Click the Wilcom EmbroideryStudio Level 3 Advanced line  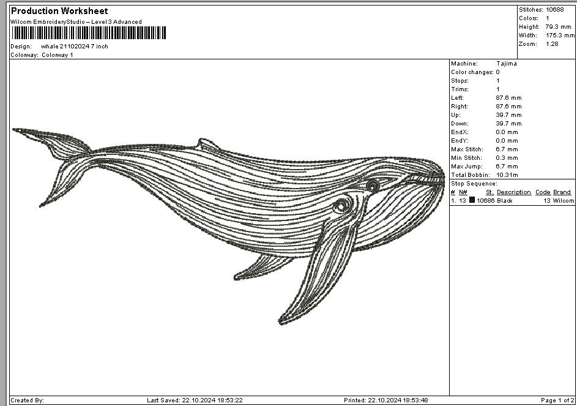76,21
